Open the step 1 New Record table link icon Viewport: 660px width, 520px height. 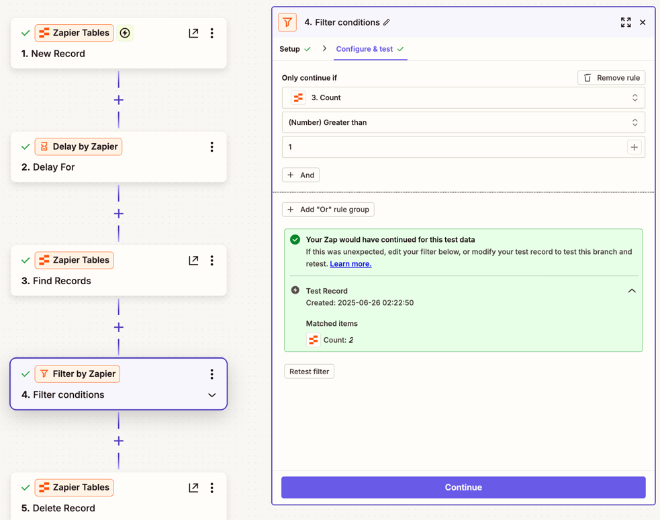pyautogui.click(x=193, y=33)
